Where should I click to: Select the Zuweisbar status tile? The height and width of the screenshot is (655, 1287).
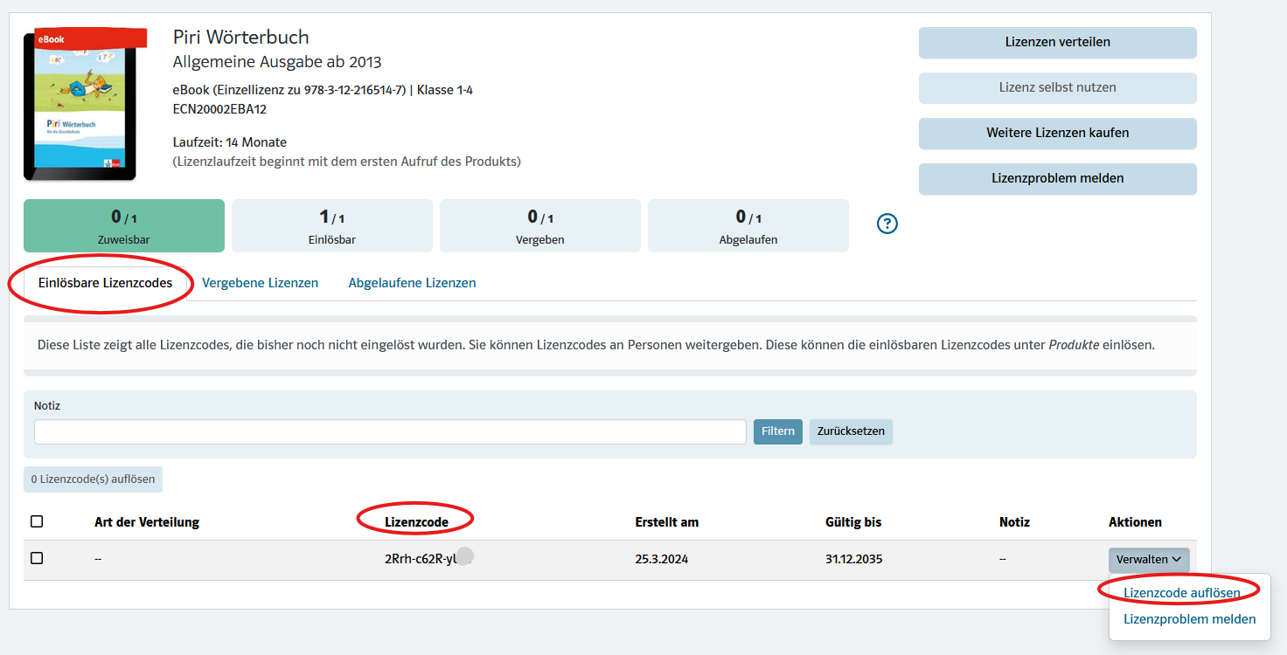(124, 226)
